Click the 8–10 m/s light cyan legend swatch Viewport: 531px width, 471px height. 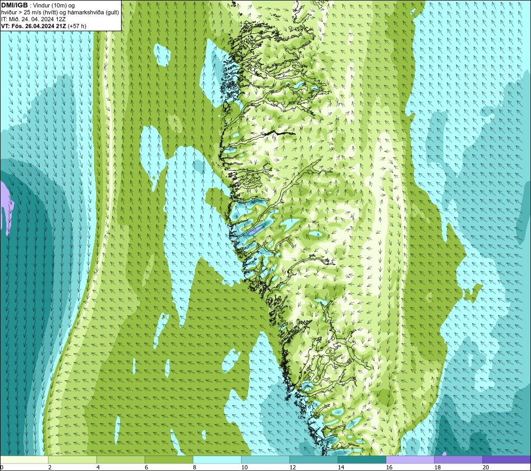[217, 459]
